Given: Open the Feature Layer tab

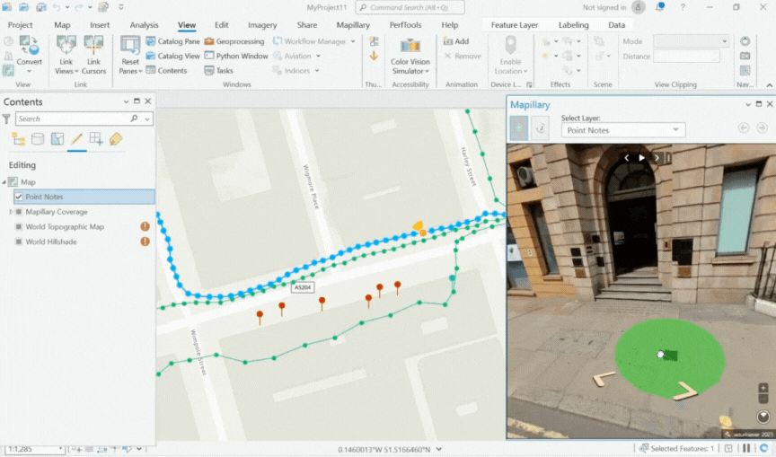Looking at the screenshot, I should click(x=515, y=25).
